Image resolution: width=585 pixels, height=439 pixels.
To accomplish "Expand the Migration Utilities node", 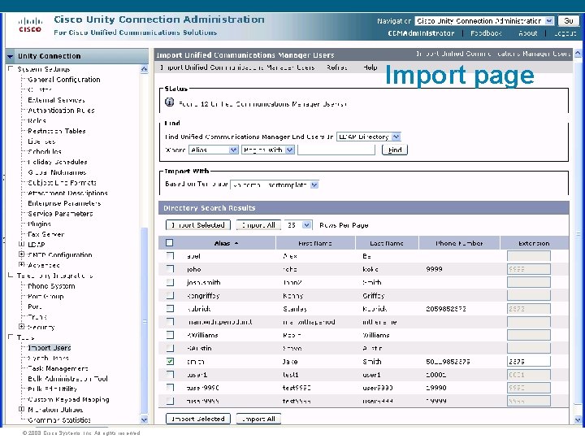I will point(22,409).
